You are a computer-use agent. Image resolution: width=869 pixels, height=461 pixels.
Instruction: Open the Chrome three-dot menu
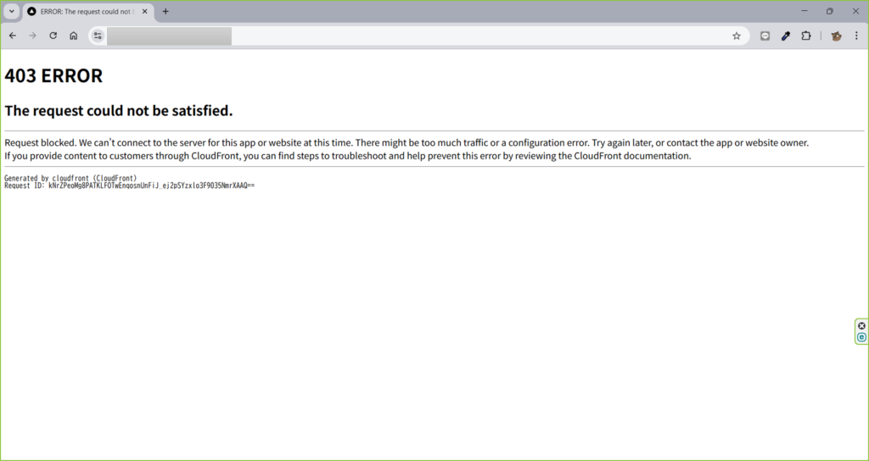(856, 36)
